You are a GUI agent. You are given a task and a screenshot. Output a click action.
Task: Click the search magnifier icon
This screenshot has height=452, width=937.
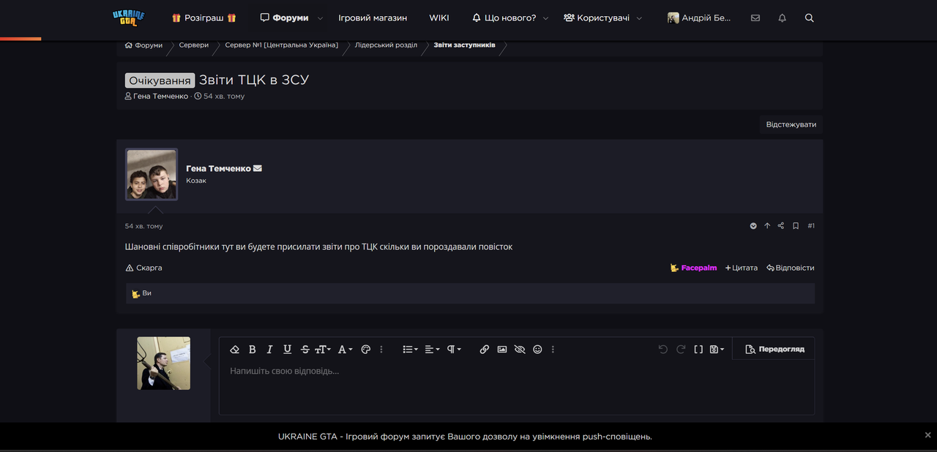click(x=809, y=18)
